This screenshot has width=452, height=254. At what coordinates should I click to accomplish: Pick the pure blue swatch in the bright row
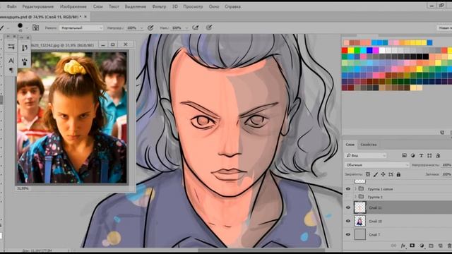[x=369, y=50]
